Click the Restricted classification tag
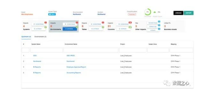Viewport: 213px width, 94px height. click(132, 14)
